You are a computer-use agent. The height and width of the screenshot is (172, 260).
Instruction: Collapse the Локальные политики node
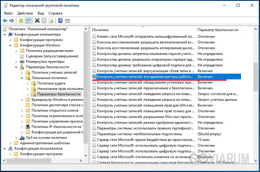pyautogui.click(x=22, y=78)
